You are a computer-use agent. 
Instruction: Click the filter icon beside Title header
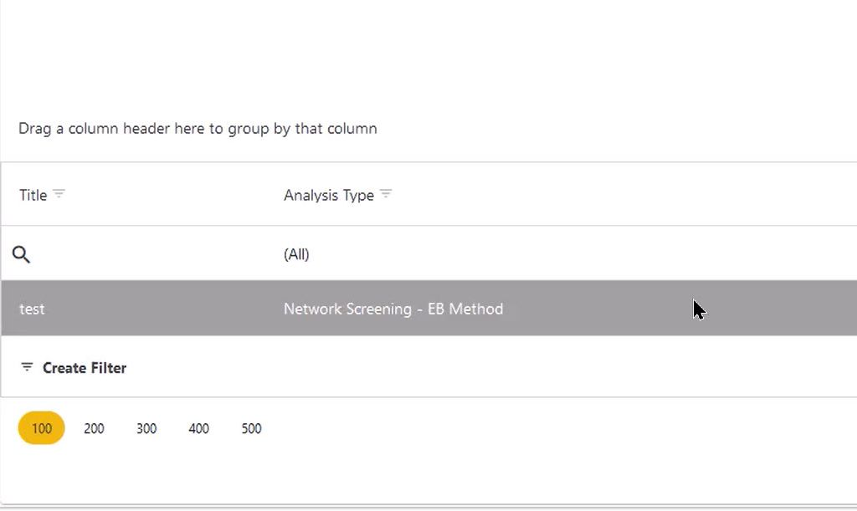(59, 194)
